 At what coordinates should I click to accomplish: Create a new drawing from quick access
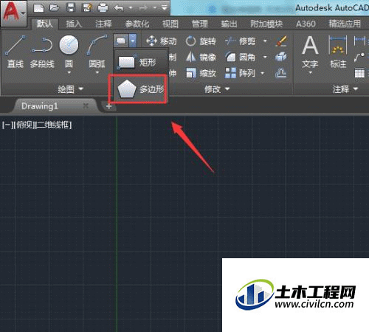38,8
